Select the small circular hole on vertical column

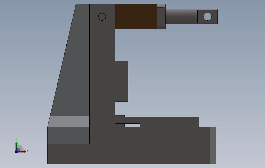coord(102,16)
